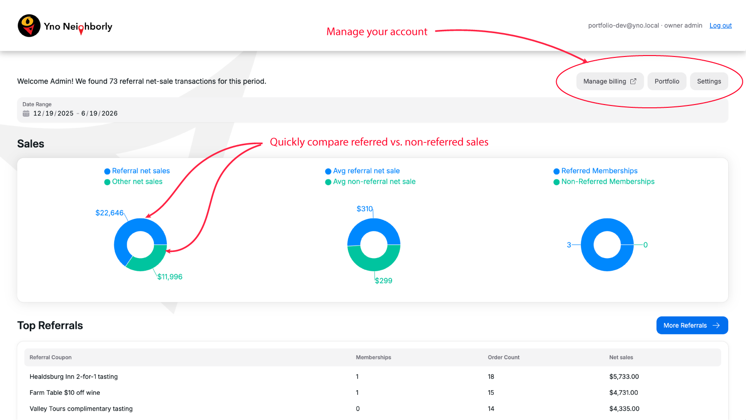Click the Memberships column header
Screen dimensions: 746x420
[x=373, y=357]
